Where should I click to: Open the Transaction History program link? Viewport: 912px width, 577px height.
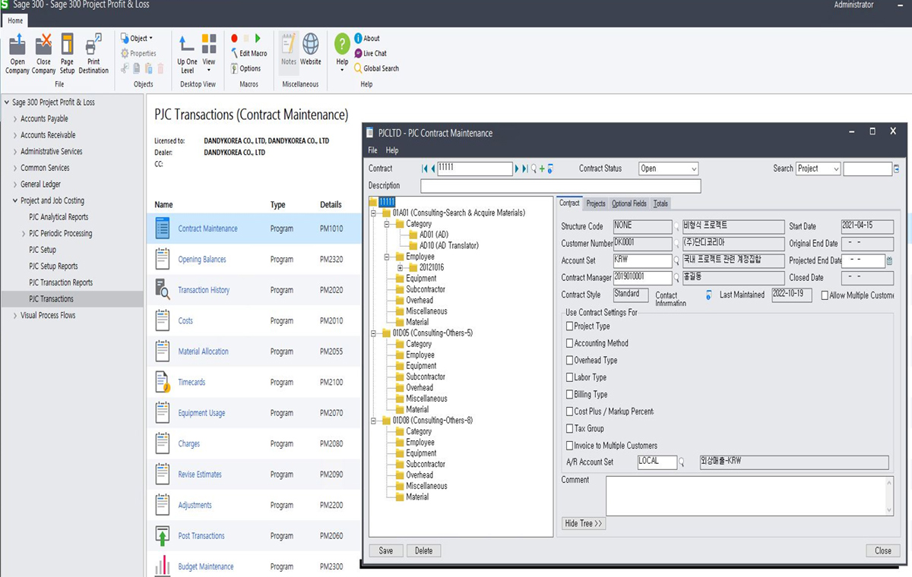(x=204, y=290)
